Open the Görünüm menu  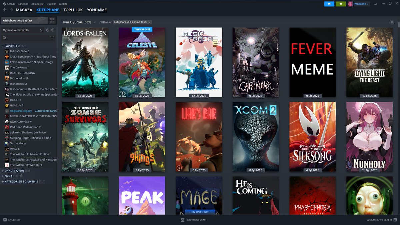[22, 4]
